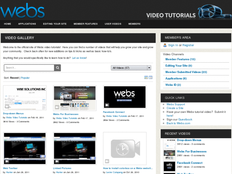Click camera icon on Linked Pictures thumbnail
The width and height of the screenshot is (232, 174).
point(57,161)
